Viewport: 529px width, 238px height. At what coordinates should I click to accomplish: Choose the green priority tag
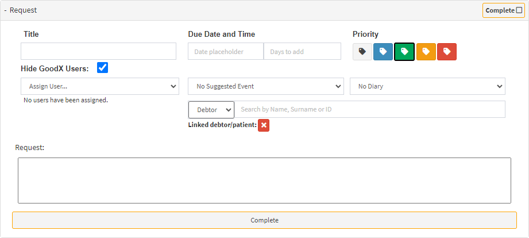pyautogui.click(x=404, y=52)
